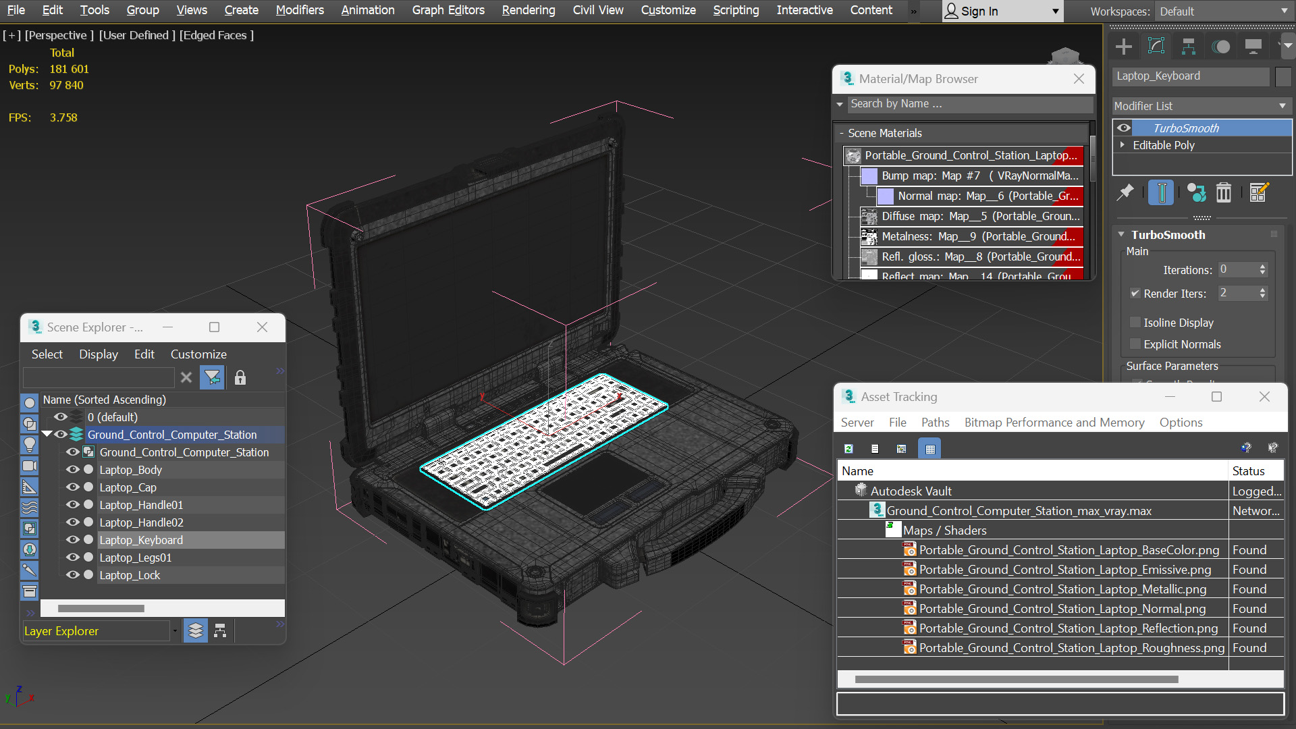Image resolution: width=1296 pixels, height=729 pixels.
Task: Click the Search by Name field
Action: click(x=971, y=104)
